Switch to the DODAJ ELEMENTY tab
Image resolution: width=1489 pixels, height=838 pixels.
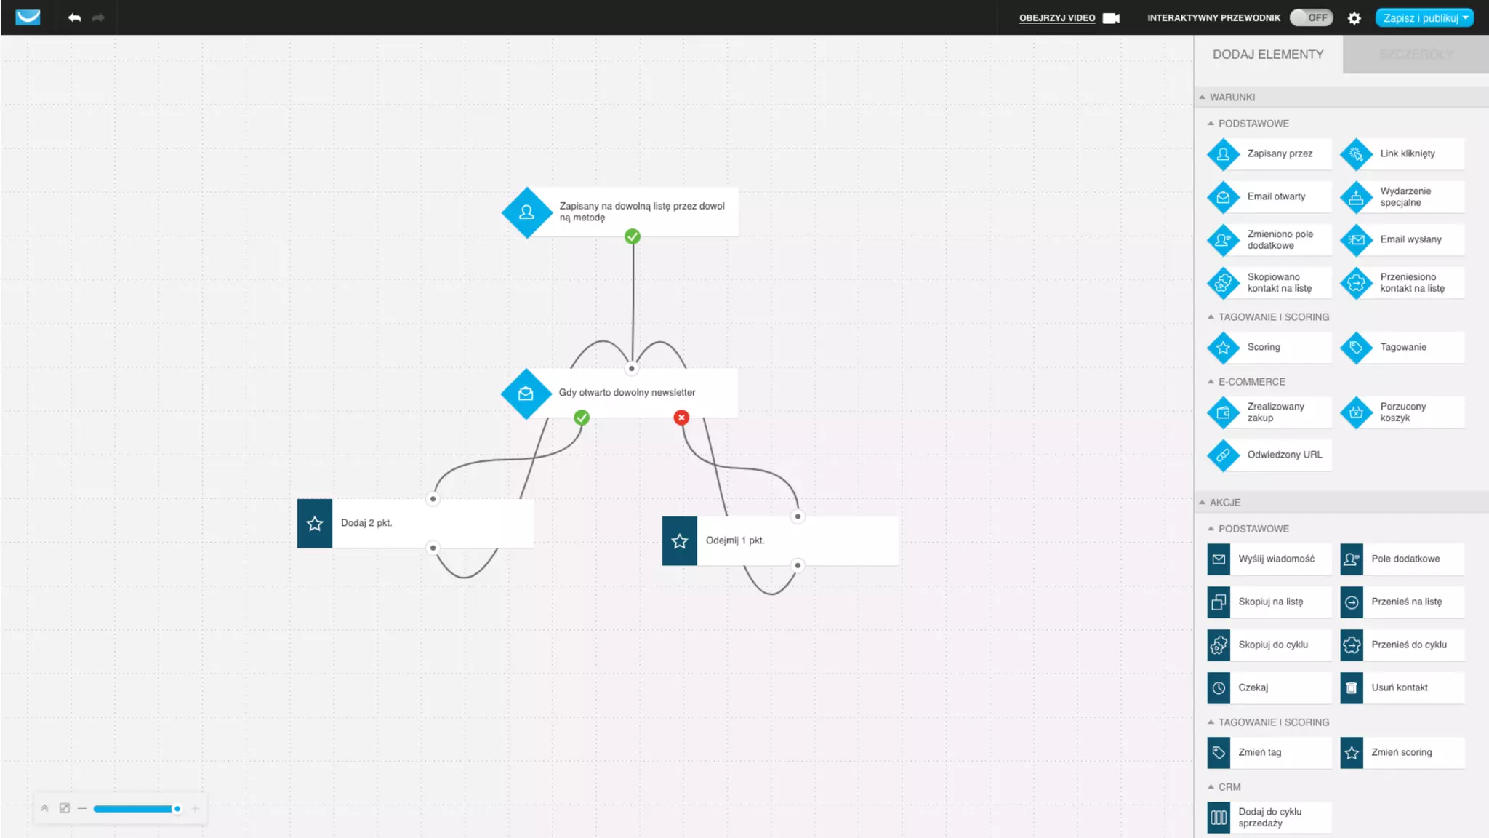[1268, 55]
